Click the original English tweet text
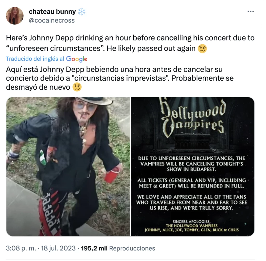 [130, 43]
